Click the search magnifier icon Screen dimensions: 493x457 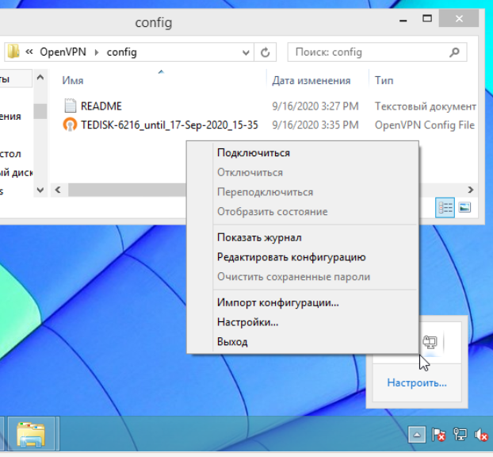[x=454, y=52]
